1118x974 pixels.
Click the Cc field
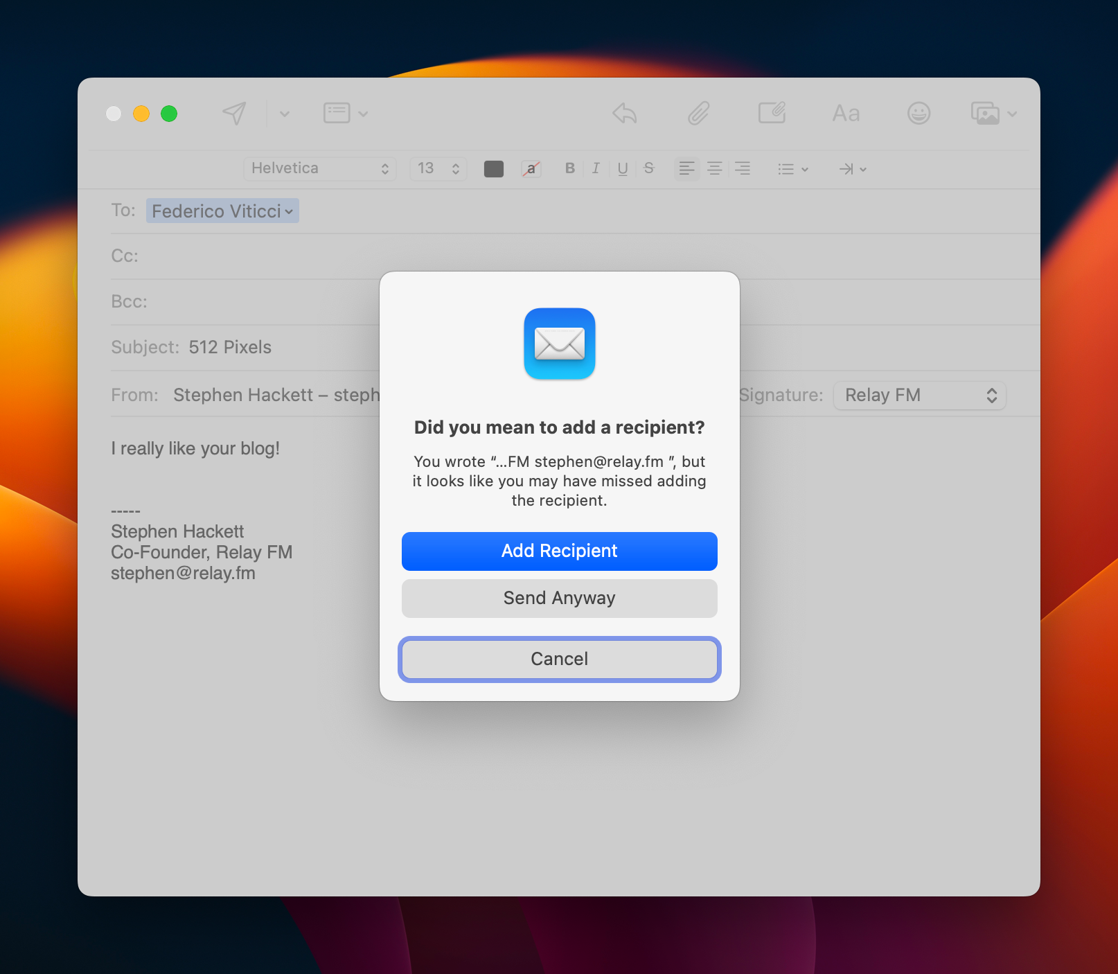[575, 256]
